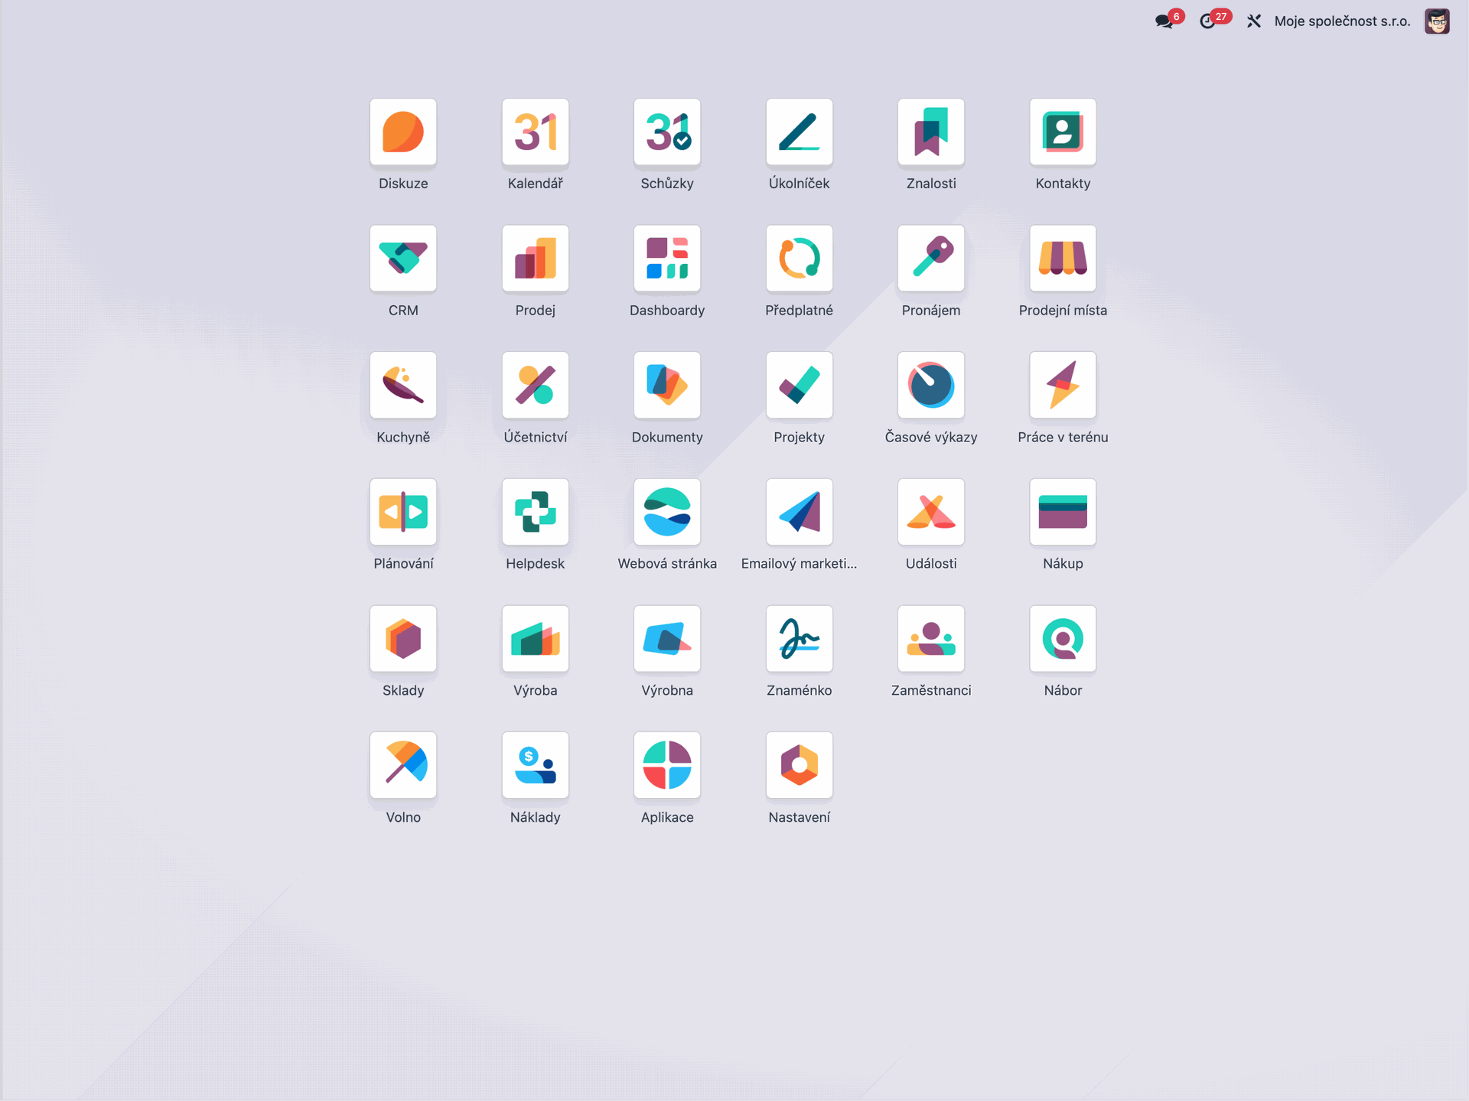Viewport: 1469px width, 1101px height.
Task: Launch the Dokumenty app
Action: (667, 385)
